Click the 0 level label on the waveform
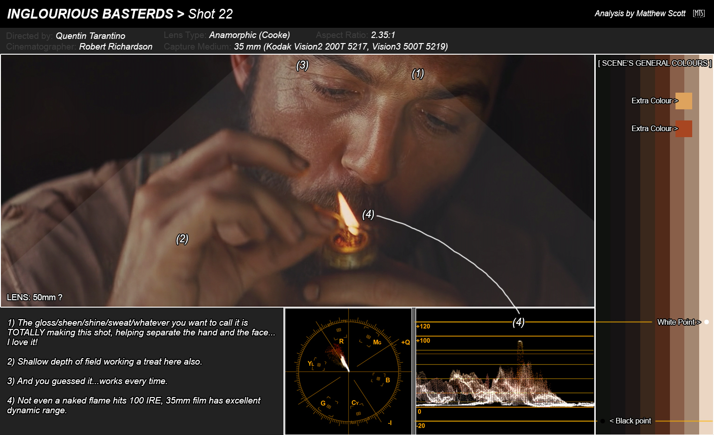The height and width of the screenshot is (435, 714). tap(419, 411)
